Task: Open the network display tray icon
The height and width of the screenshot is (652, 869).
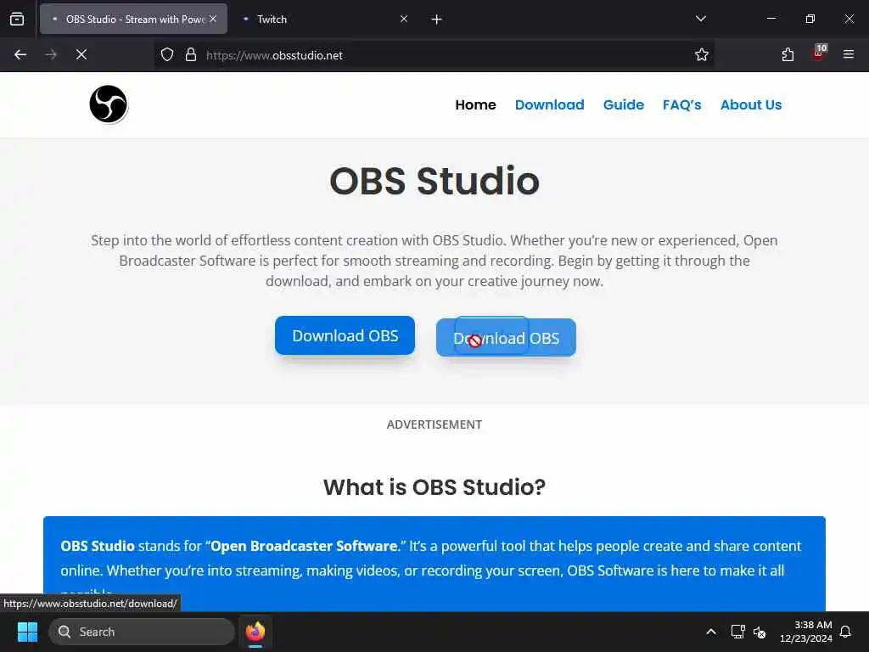Action: point(737,632)
